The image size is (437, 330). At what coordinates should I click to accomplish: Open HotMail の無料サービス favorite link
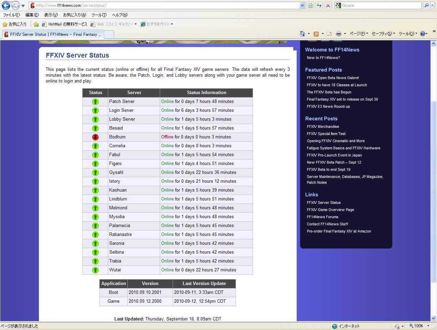pos(65,24)
